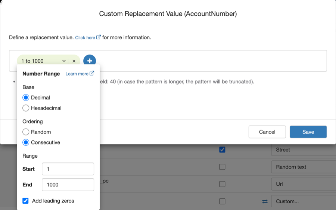
Task: Click the 'Number Range' heading
Action: coord(41,74)
